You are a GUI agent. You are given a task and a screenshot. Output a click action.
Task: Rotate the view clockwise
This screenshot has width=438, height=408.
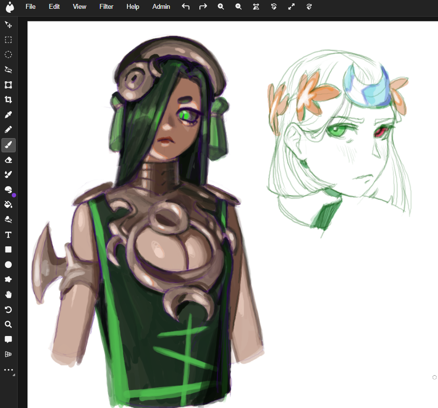309,7
